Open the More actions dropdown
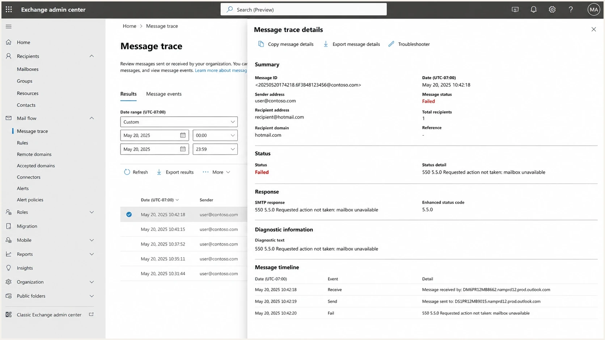Screen dimensions: 605x340 click(216, 172)
